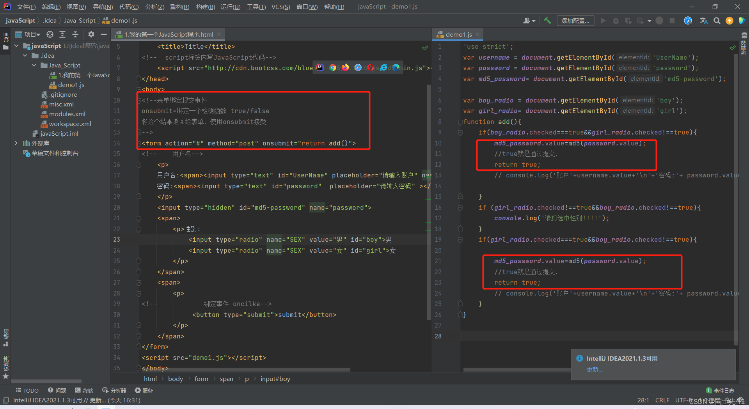Click Run with Coverage shield icon
This screenshot has height=409, width=749.
(x=628, y=21)
